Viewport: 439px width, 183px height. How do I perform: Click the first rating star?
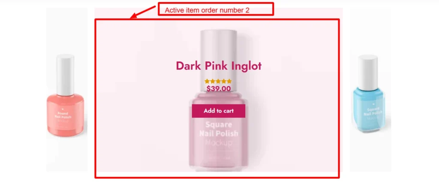207,81
